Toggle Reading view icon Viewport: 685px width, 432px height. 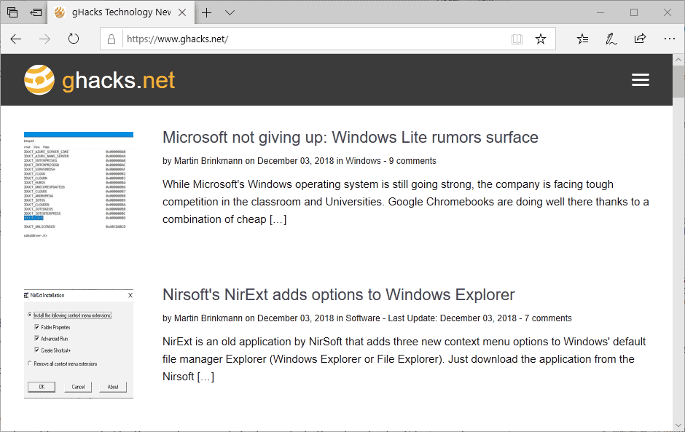tap(517, 39)
